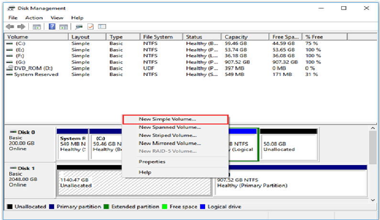Open the Action menu

click(34, 18)
